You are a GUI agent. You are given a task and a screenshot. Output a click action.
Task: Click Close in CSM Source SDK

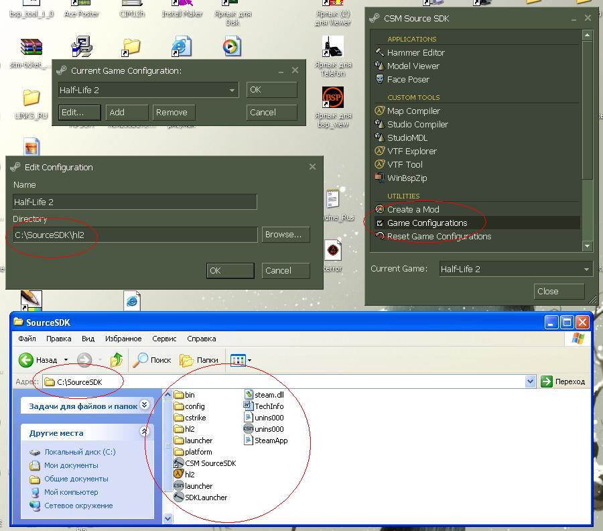point(559,291)
